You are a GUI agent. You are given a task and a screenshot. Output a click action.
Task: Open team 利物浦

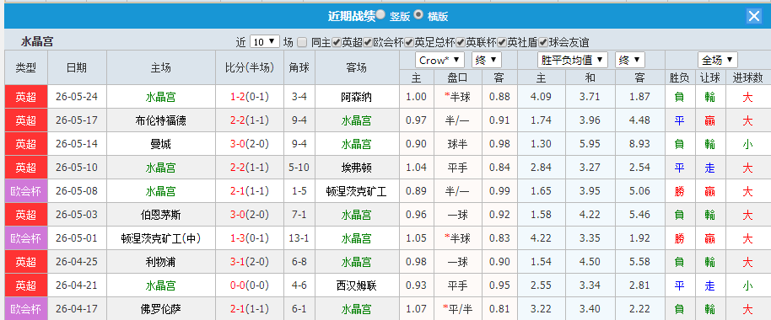pyautogui.click(x=160, y=262)
